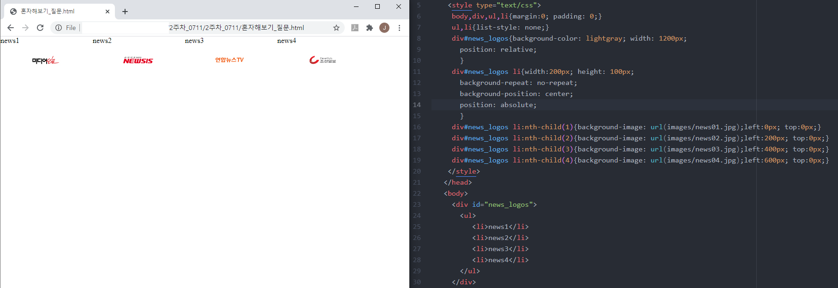
Task: Click line number 14 in the editor gutter
Action: 417,105
